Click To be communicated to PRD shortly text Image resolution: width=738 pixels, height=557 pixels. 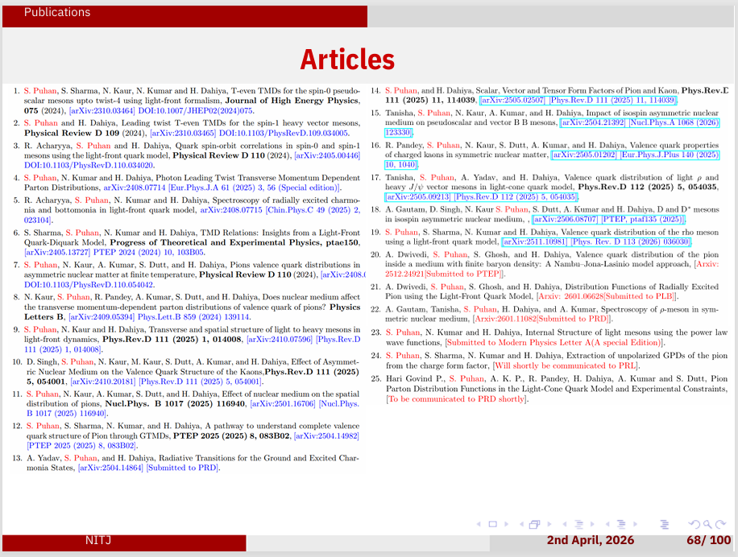pos(456,399)
